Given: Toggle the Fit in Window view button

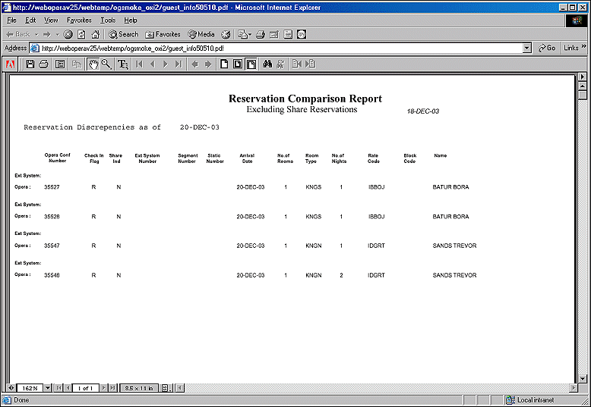Looking at the screenshot, I should [x=238, y=64].
